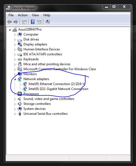The height and width of the screenshot is (166, 136).
Task: Open the Action menu
Action: 23,15
